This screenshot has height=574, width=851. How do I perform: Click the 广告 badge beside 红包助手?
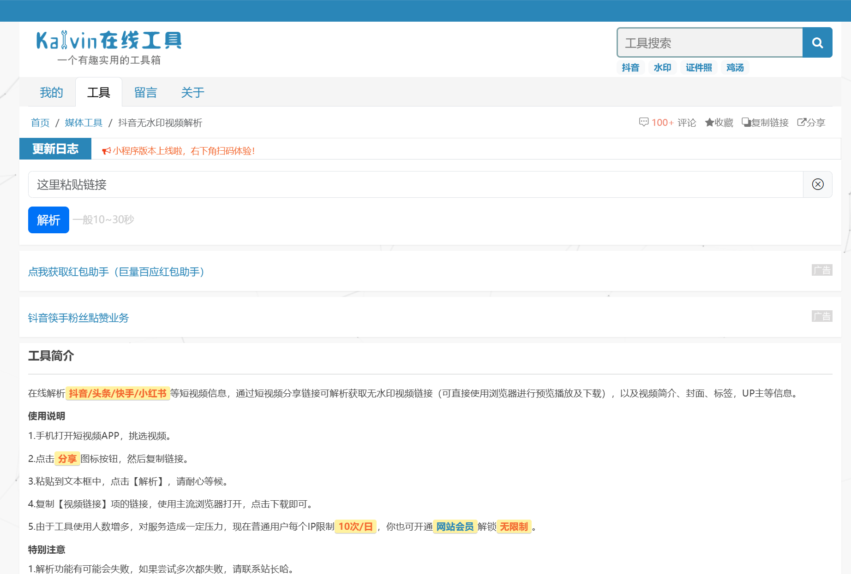click(x=822, y=270)
